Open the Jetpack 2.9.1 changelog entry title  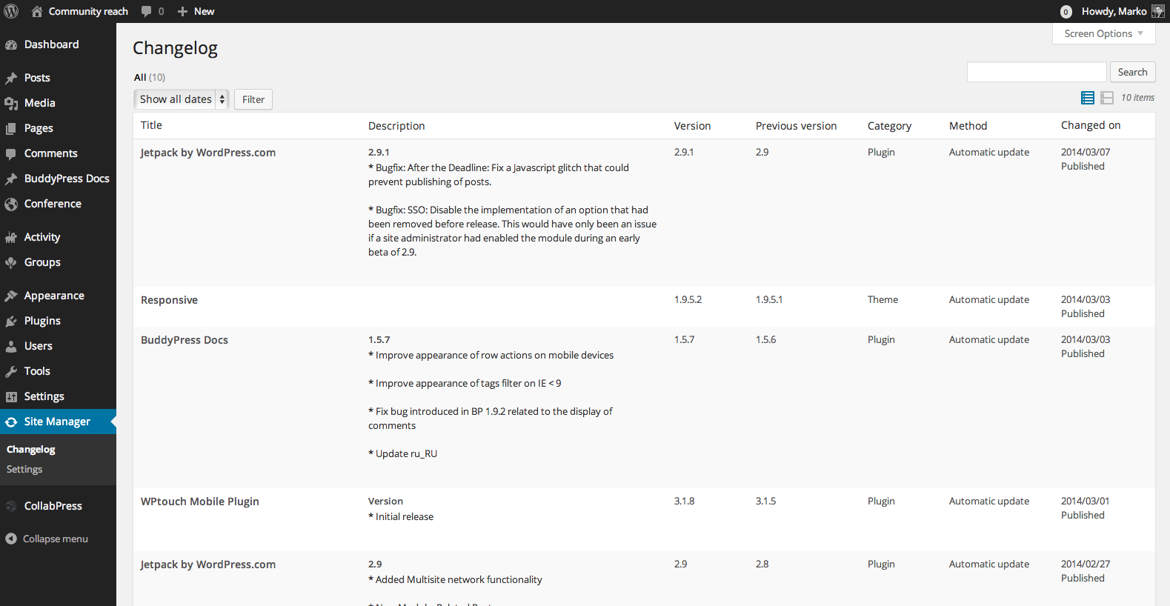pos(208,153)
